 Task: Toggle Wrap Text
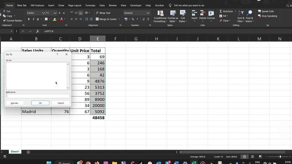103,13
